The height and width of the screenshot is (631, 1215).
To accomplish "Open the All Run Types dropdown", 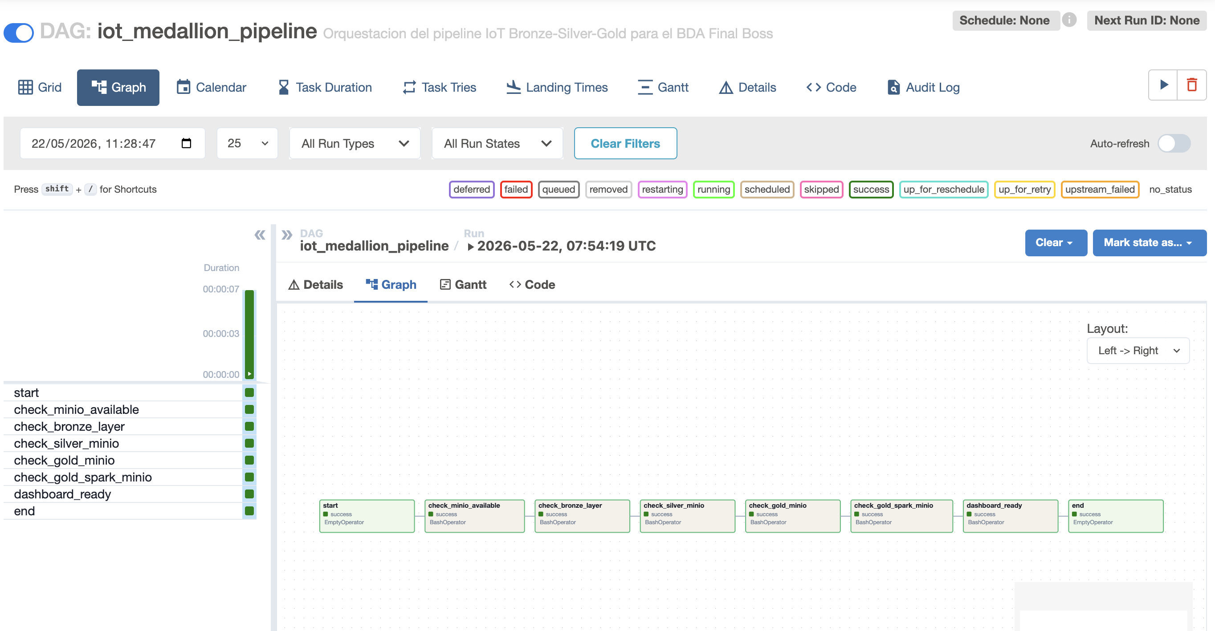I will [355, 143].
